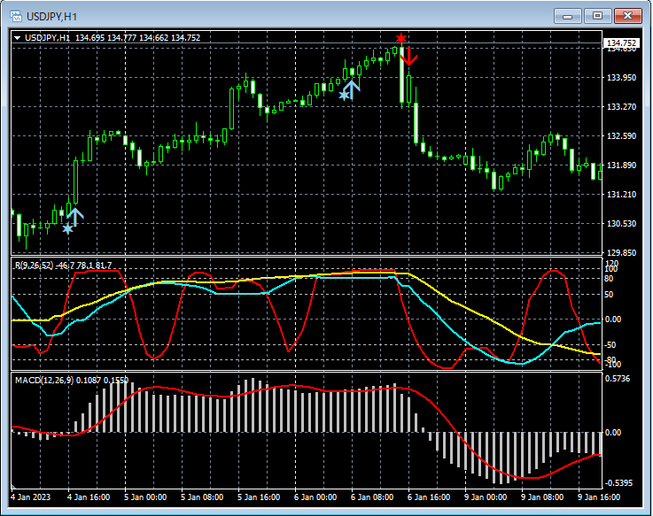Viewport: 653px width, 516px height.
Task: Click the 5 Jan 16:00 time axis label
Action: [260, 497]
